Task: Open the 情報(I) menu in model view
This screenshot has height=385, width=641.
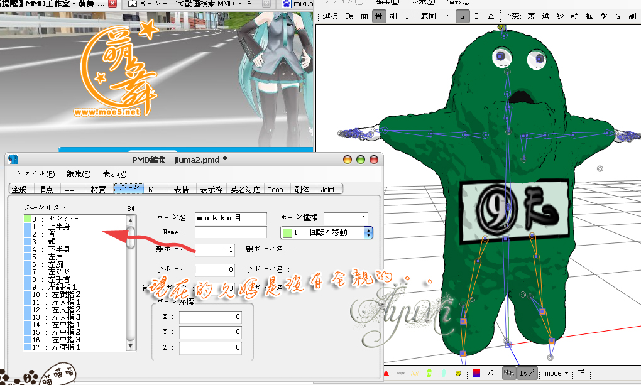Action: [x=458, y=2]
